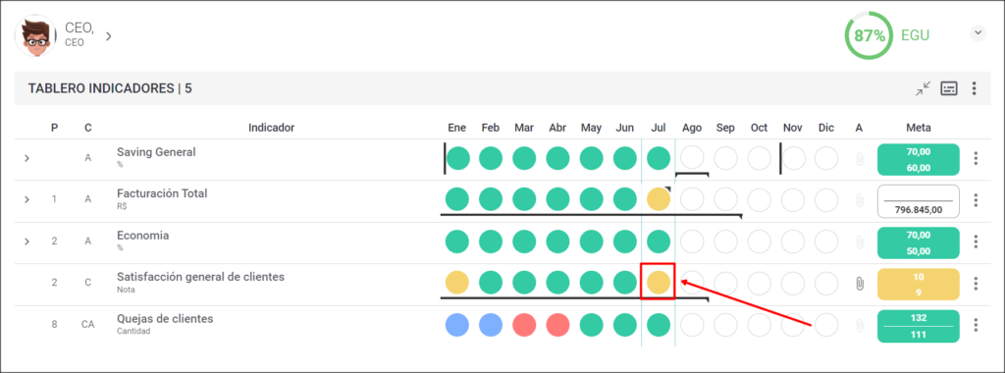The width and height of the screenshot is (1005, 373).
Task: Open Satisfacción general de clientes options menu
Action: point(976,284)
